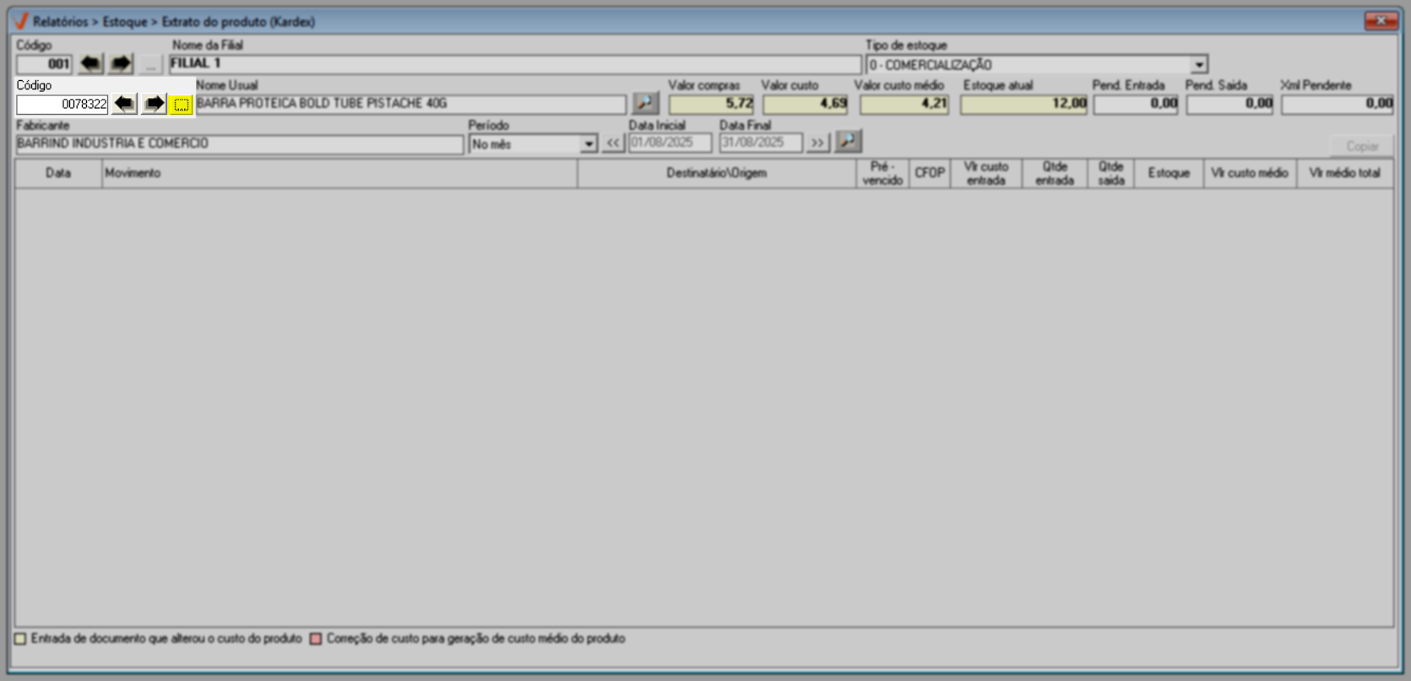Screen dimensions: 1411x681
Task: Select the Valor compras field
Action: tap(711, 104)
